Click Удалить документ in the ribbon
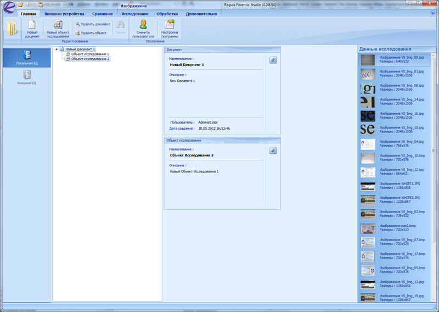 coord(92,24)
